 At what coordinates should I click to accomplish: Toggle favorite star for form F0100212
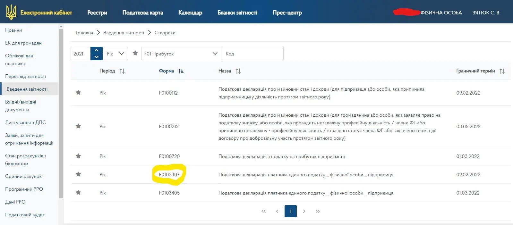78,126
